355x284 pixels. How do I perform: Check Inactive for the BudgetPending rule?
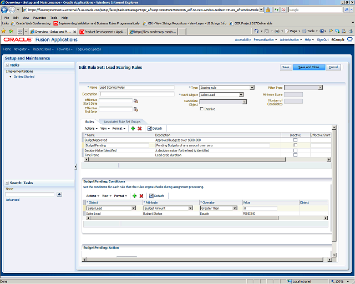tap(295, 145)
